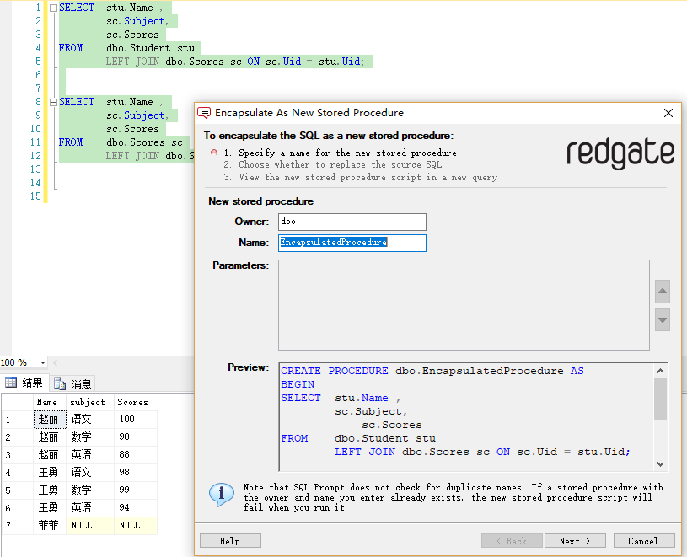Cancel the Encapsulate stored procedure dialog

(x=644, y=541)
